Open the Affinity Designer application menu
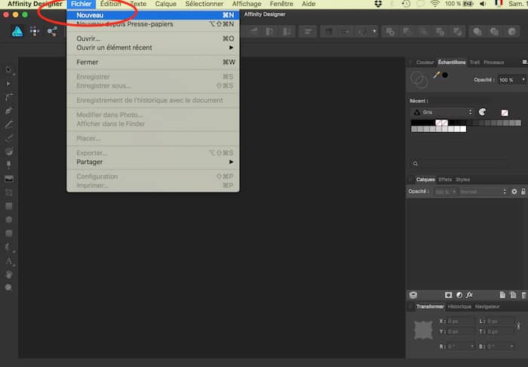 coord(35,4)
